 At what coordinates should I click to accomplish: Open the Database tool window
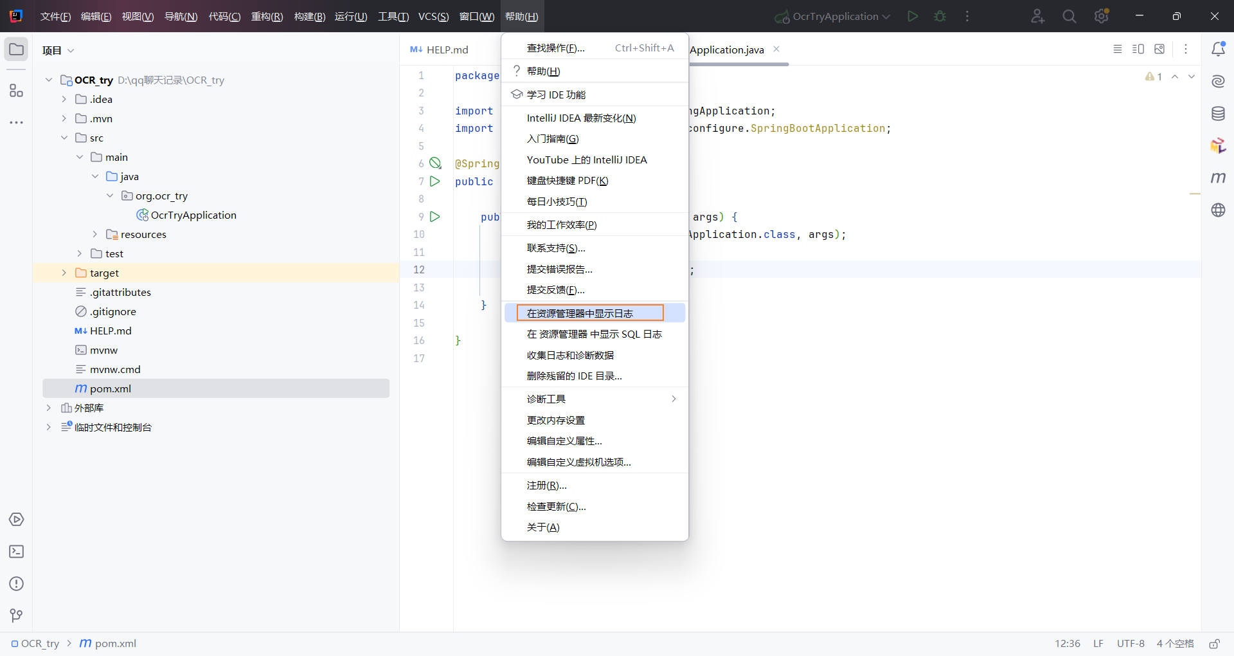click(x=1219, y=114)
